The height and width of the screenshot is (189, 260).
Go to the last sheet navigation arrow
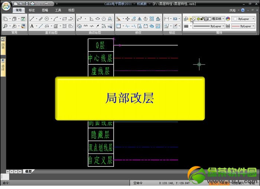coord(20,172)
